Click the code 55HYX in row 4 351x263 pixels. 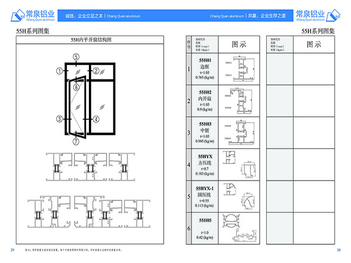(x=205, y=157)
